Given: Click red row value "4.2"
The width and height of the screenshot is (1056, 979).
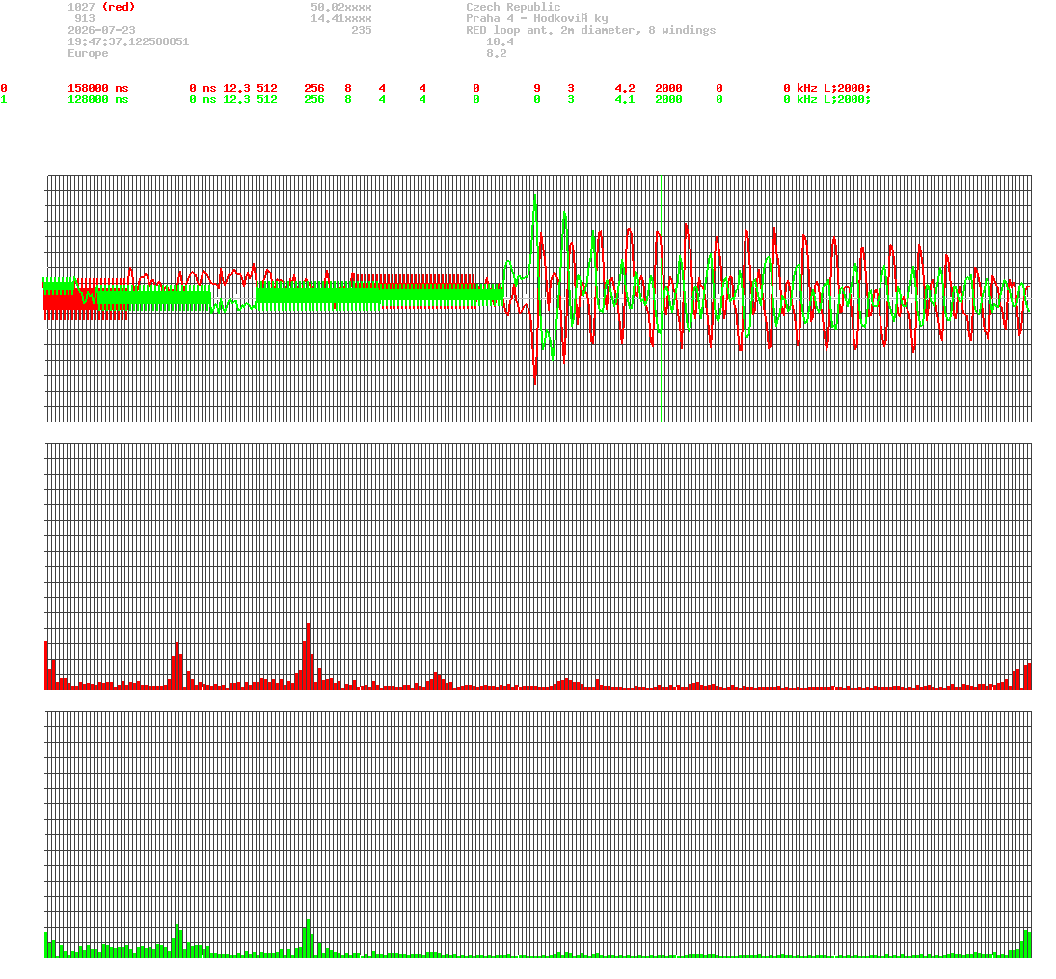Looking at the screenshot, I should [x=624, y=89].
